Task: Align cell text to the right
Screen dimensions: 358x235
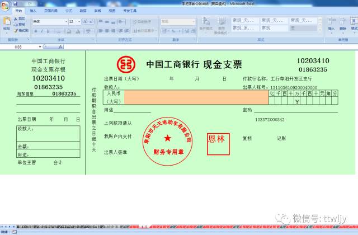Action: tap(113, 31)
